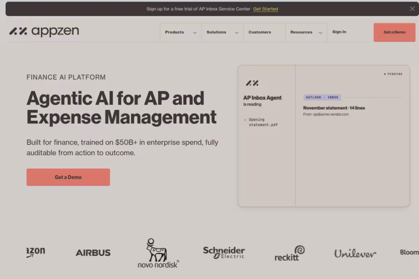Go to the Customers page
Viewport: 419px width, 279px height.
(x=260, y=32)
